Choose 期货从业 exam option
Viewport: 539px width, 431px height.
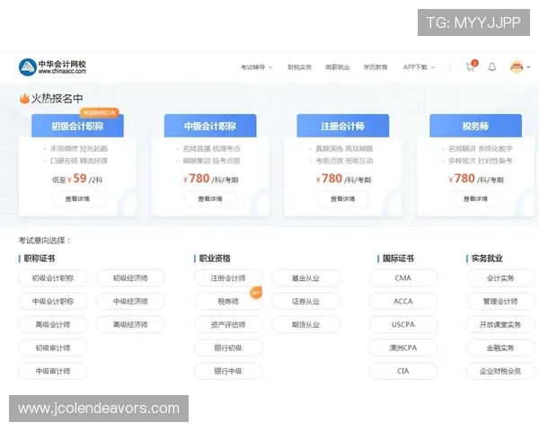(306, 324)
